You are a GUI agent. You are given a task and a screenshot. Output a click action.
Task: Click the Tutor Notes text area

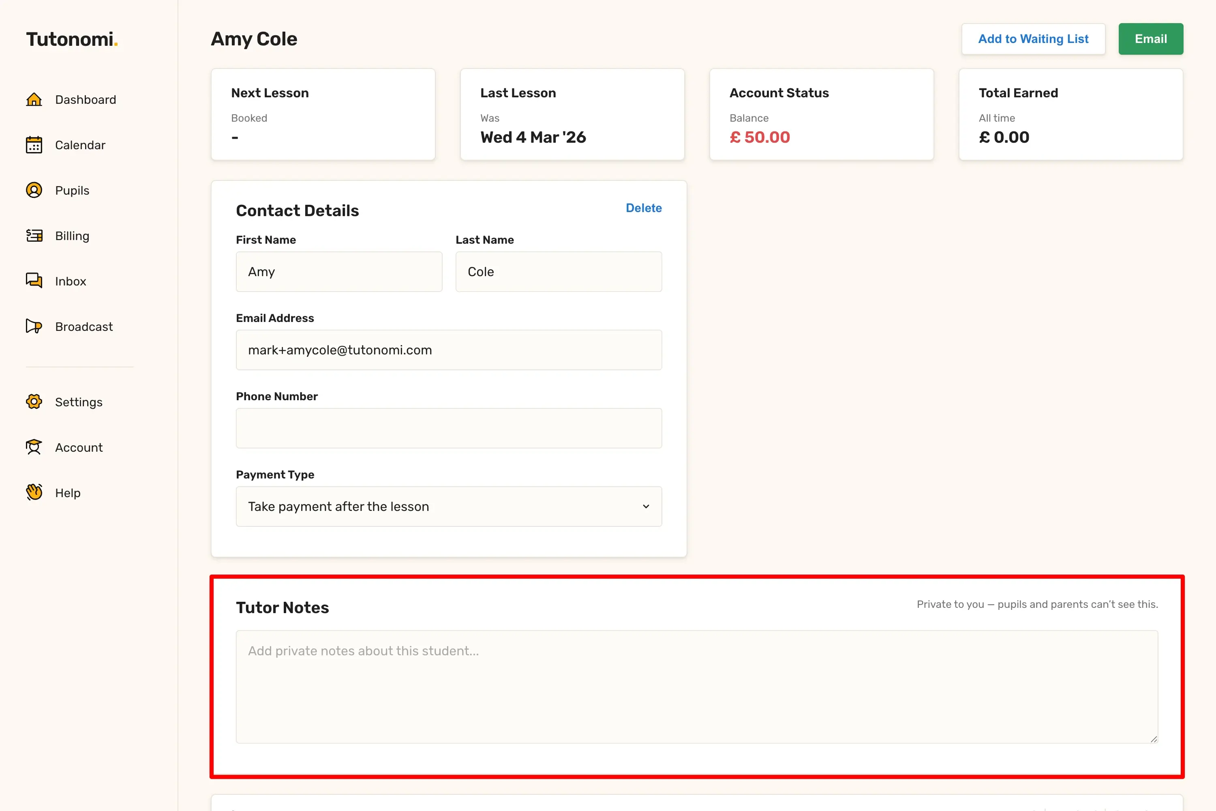click(x=696, y=687)
